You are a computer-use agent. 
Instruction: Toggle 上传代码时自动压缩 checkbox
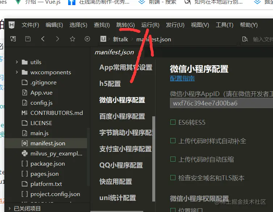point(173,159)
